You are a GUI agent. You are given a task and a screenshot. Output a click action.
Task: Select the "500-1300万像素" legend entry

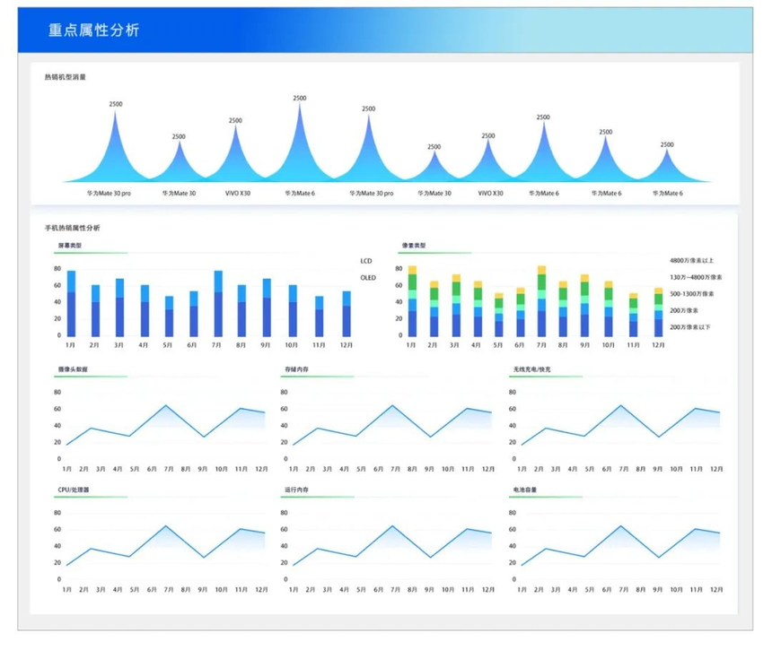691,294
